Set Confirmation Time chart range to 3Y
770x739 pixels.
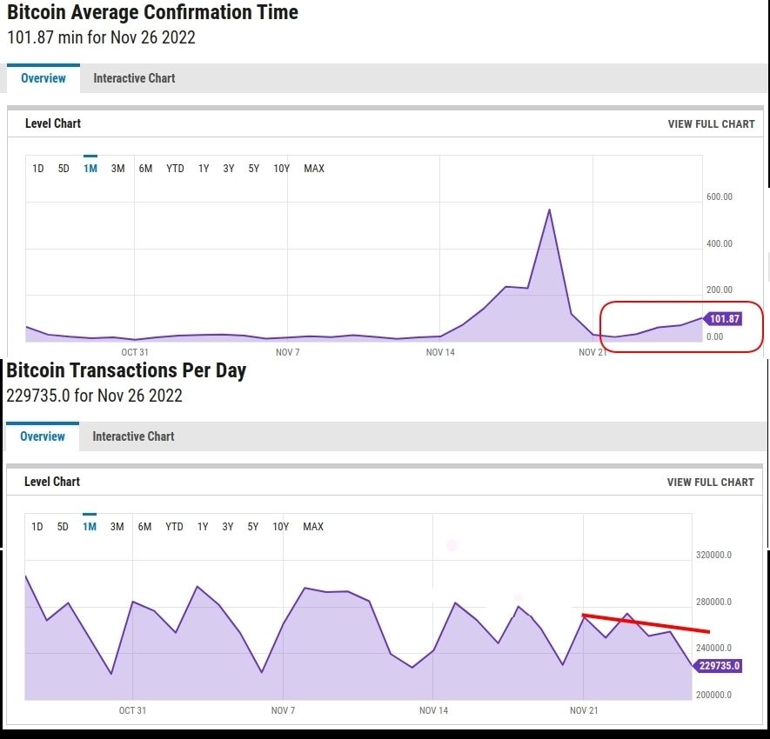(x=228, y=169)
